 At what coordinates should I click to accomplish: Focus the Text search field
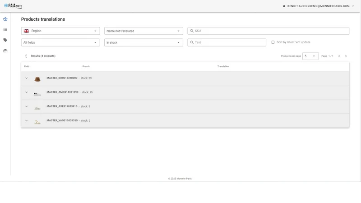click(x=227, y=42)
